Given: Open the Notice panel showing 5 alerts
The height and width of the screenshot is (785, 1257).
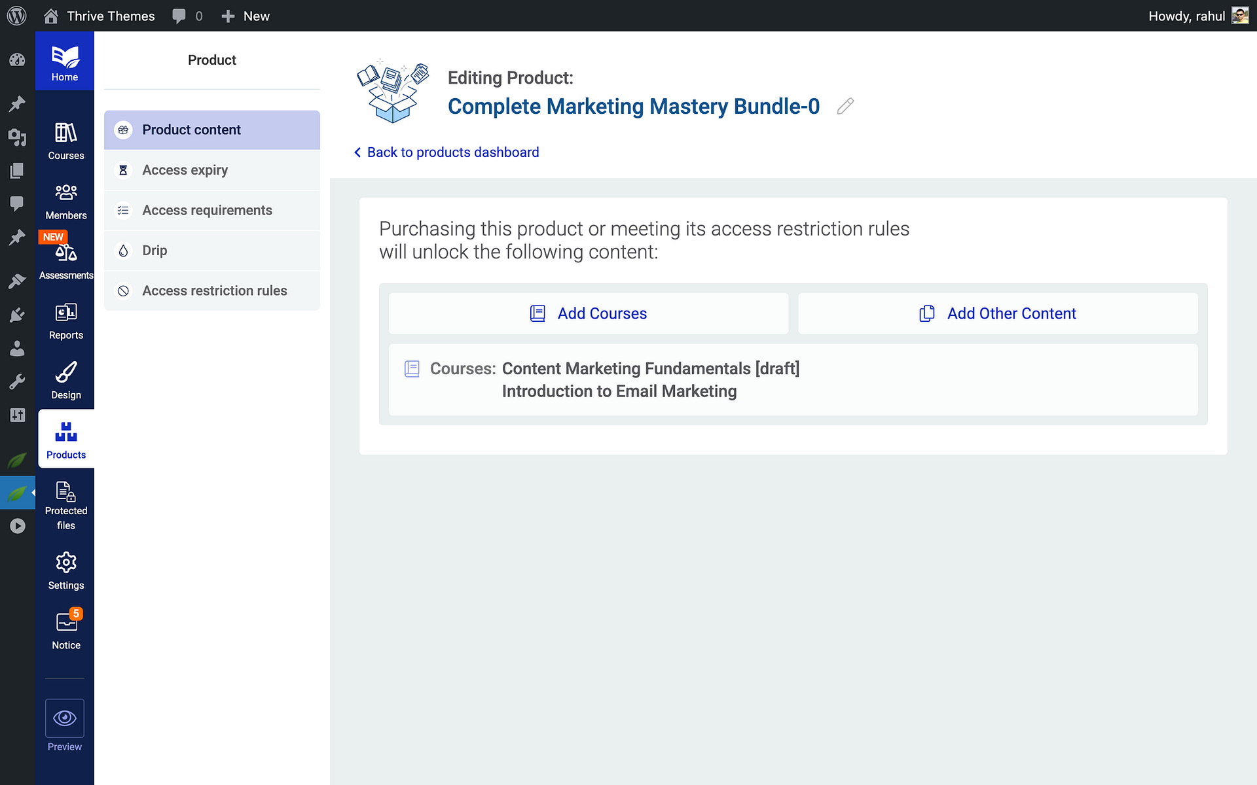Looking at the screenshot, I should click(x=65, y=629).
